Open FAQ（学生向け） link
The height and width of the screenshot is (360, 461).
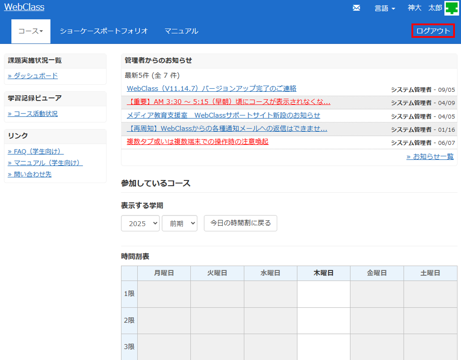click(36, 151)
